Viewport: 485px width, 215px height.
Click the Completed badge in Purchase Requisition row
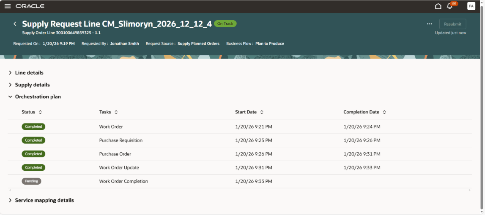(x=33, y=140)
